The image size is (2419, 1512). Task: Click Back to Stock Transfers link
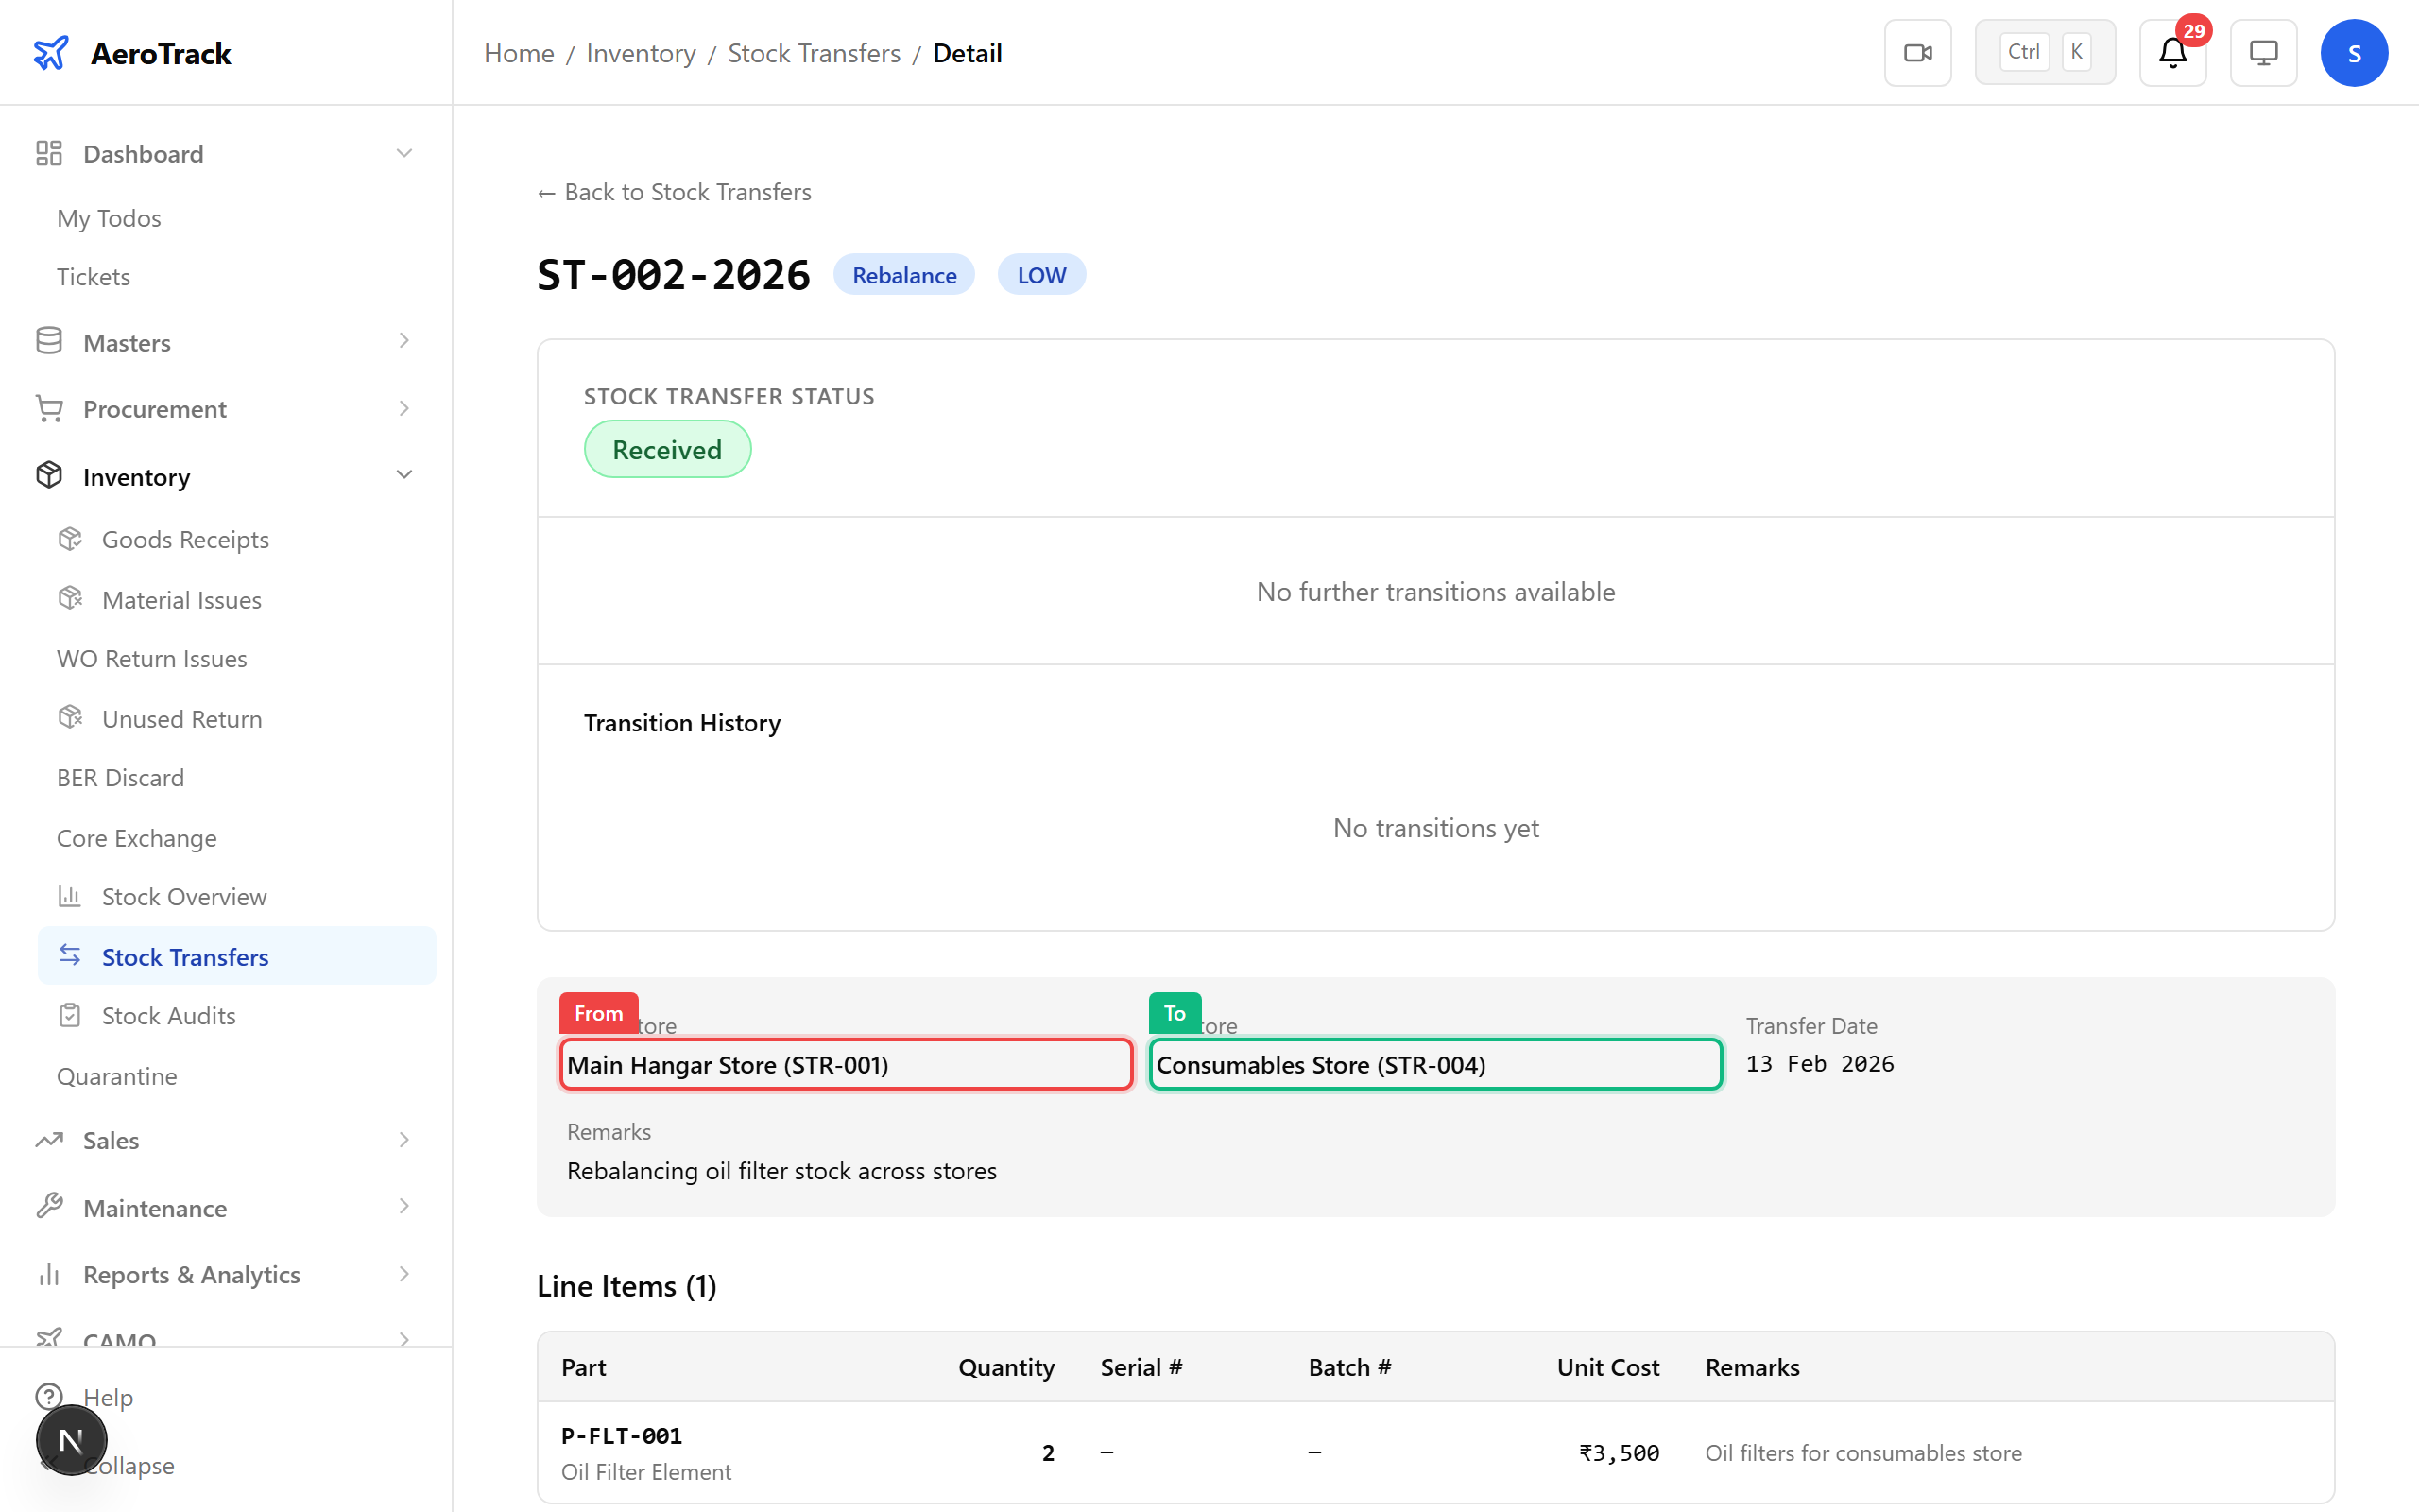tap(674, 191)
